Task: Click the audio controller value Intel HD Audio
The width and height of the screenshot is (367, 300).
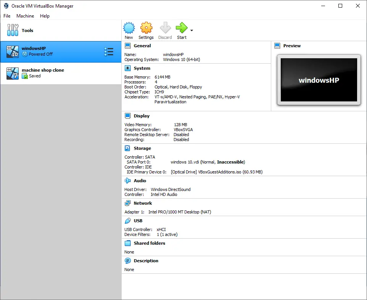Action: (164, 194)
